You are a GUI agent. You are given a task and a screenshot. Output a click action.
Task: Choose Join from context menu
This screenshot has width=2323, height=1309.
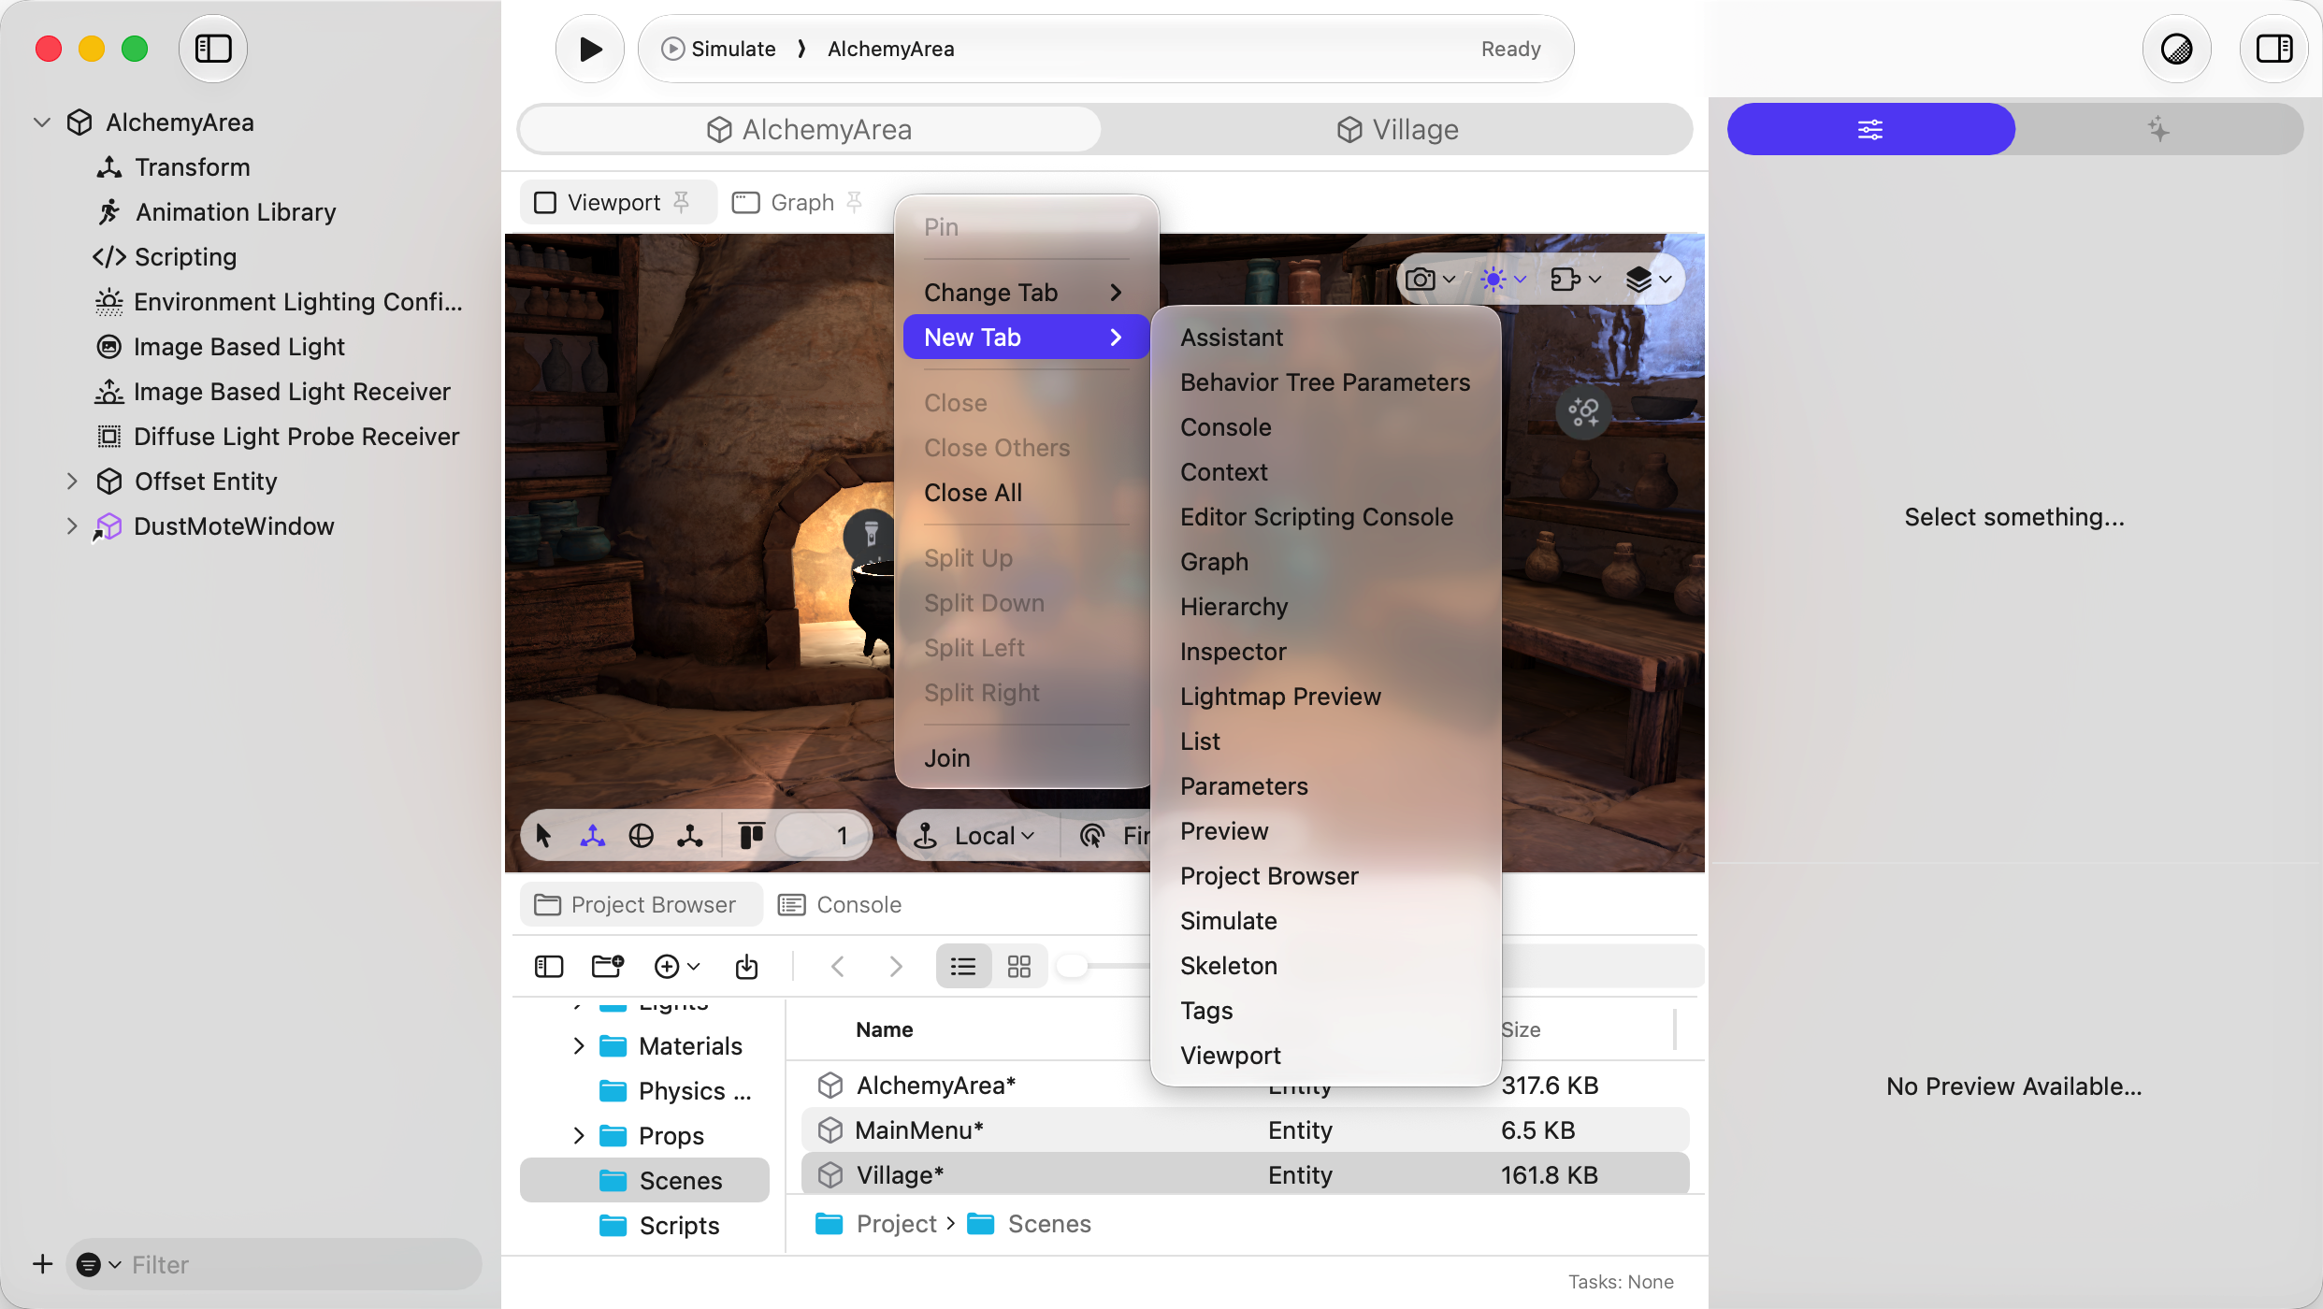click(1026, 758)
